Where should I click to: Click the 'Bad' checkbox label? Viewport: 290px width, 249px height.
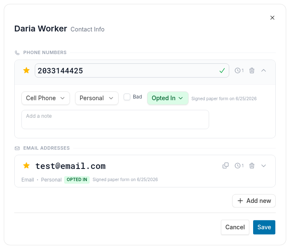tap(137, 97)
